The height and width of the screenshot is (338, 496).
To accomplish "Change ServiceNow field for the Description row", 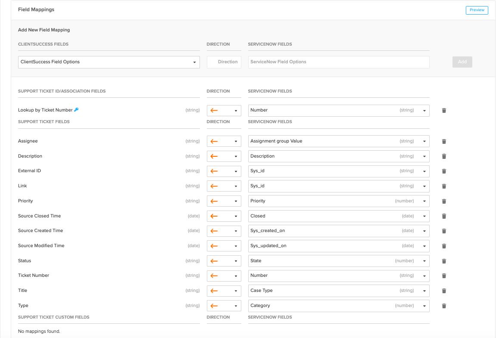I will [x=339, y=156].
